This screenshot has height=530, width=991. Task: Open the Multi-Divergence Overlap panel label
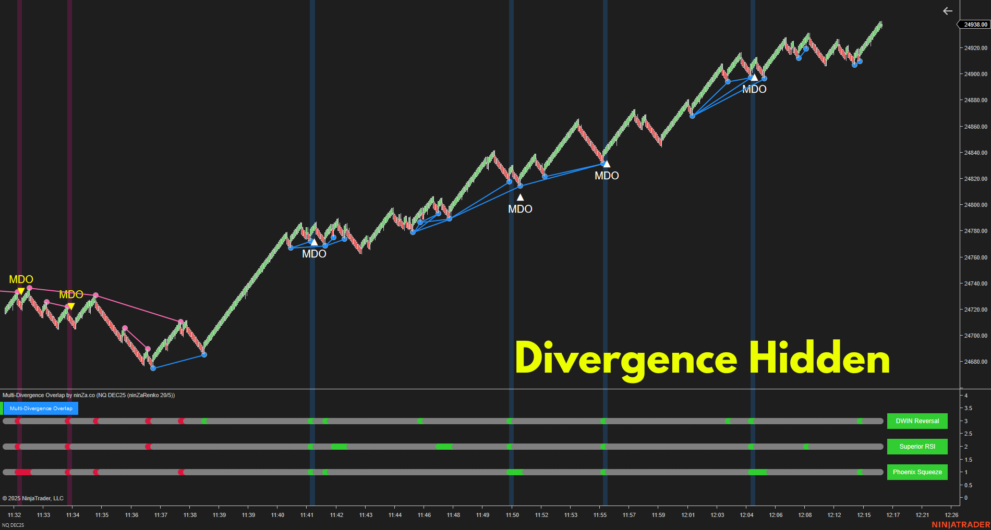click(x=40, y=409)
